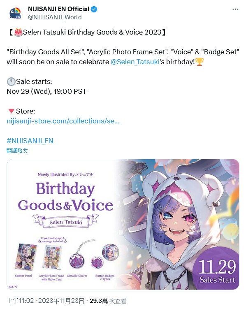Image resolution: width=246 pixels, height=311 pixels.
Task: Click 翻譯貼文 to translate post
Action: (17, 151)
